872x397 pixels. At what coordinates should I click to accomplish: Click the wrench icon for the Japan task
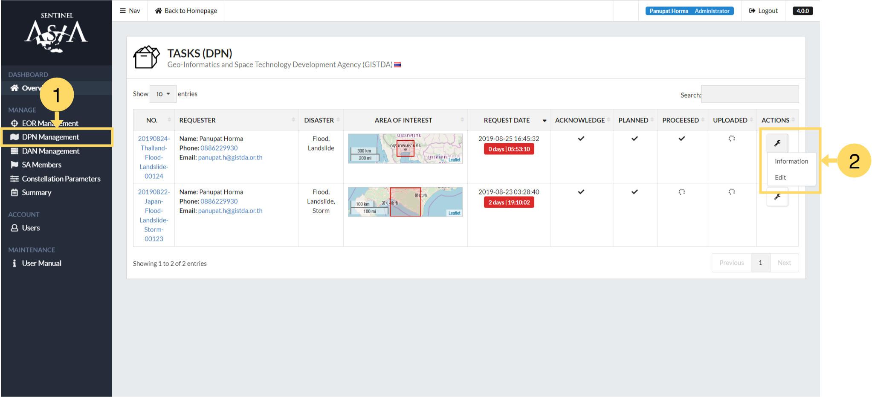(x=777, y=197)
